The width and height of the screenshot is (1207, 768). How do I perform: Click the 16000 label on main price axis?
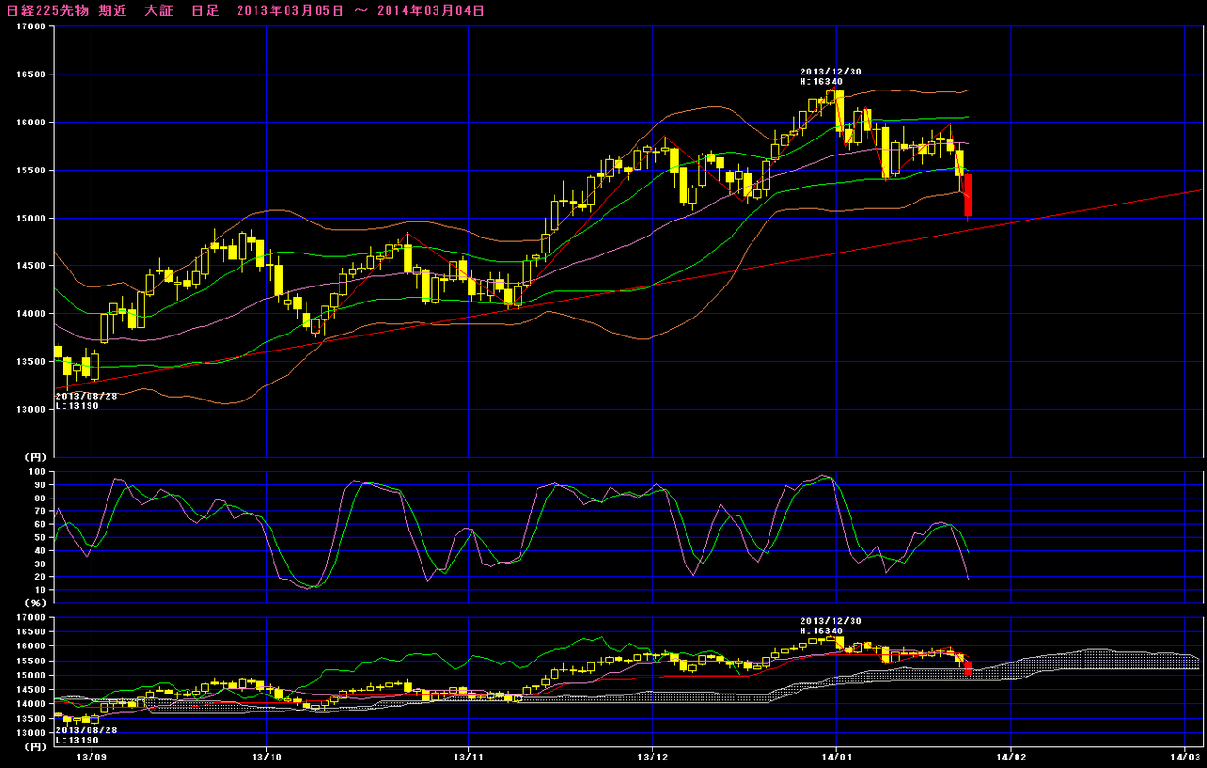[x=32, y=123]
